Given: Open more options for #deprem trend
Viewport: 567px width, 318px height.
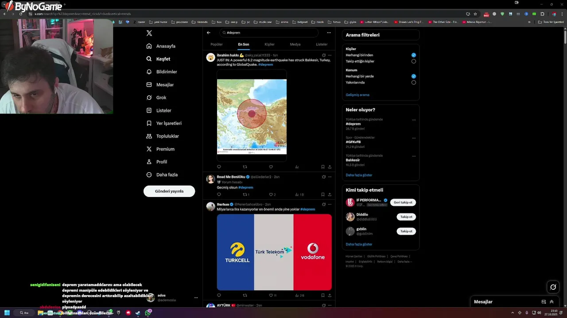Looking at the screenshot, I should (414, 120).
